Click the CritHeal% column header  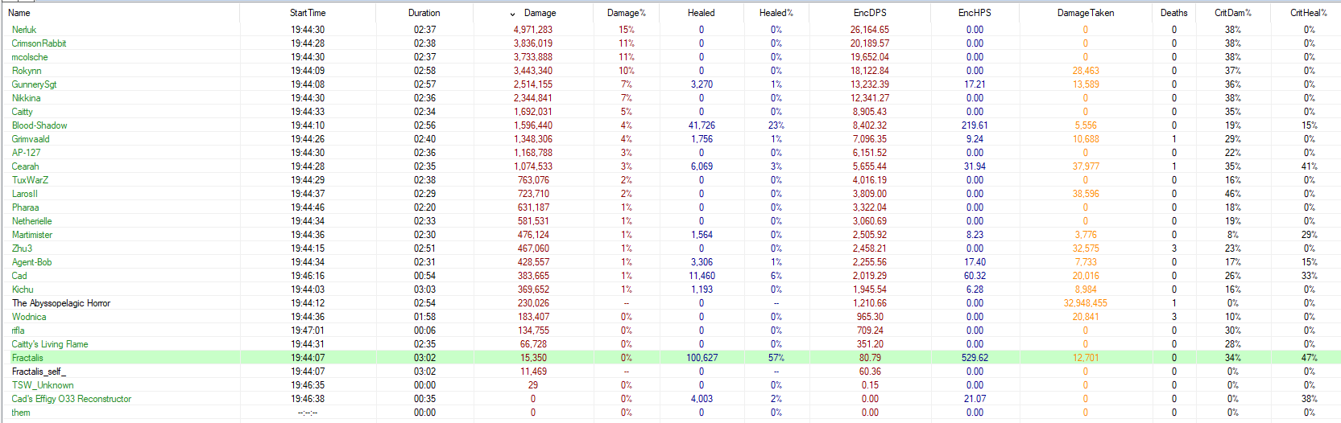pos(1308,13)
